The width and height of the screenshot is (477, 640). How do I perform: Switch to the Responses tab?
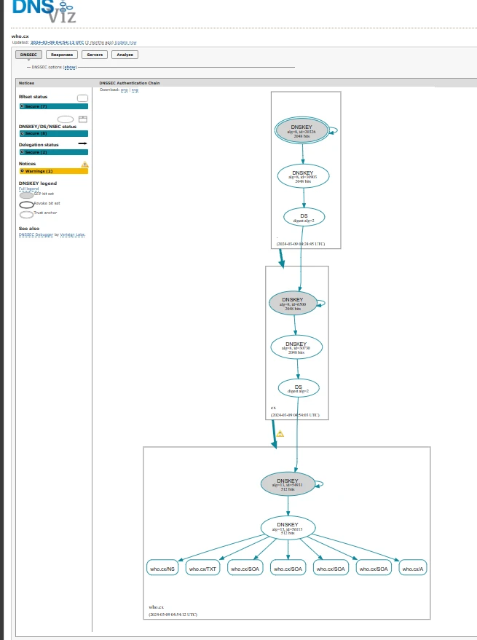click(x=61, y=55)
